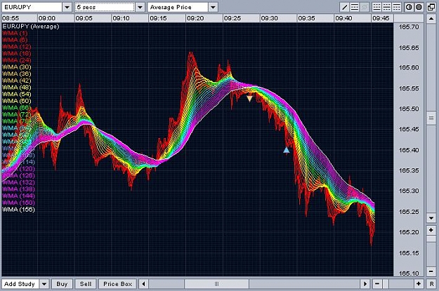439x291 pixels.
Task: Click the WMA (156) legend entry
Action: [x=18, y=210]
